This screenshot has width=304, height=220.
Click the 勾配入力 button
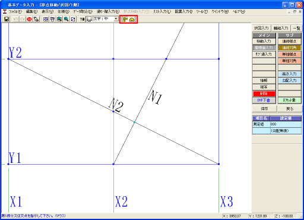(x=289, y=80)
